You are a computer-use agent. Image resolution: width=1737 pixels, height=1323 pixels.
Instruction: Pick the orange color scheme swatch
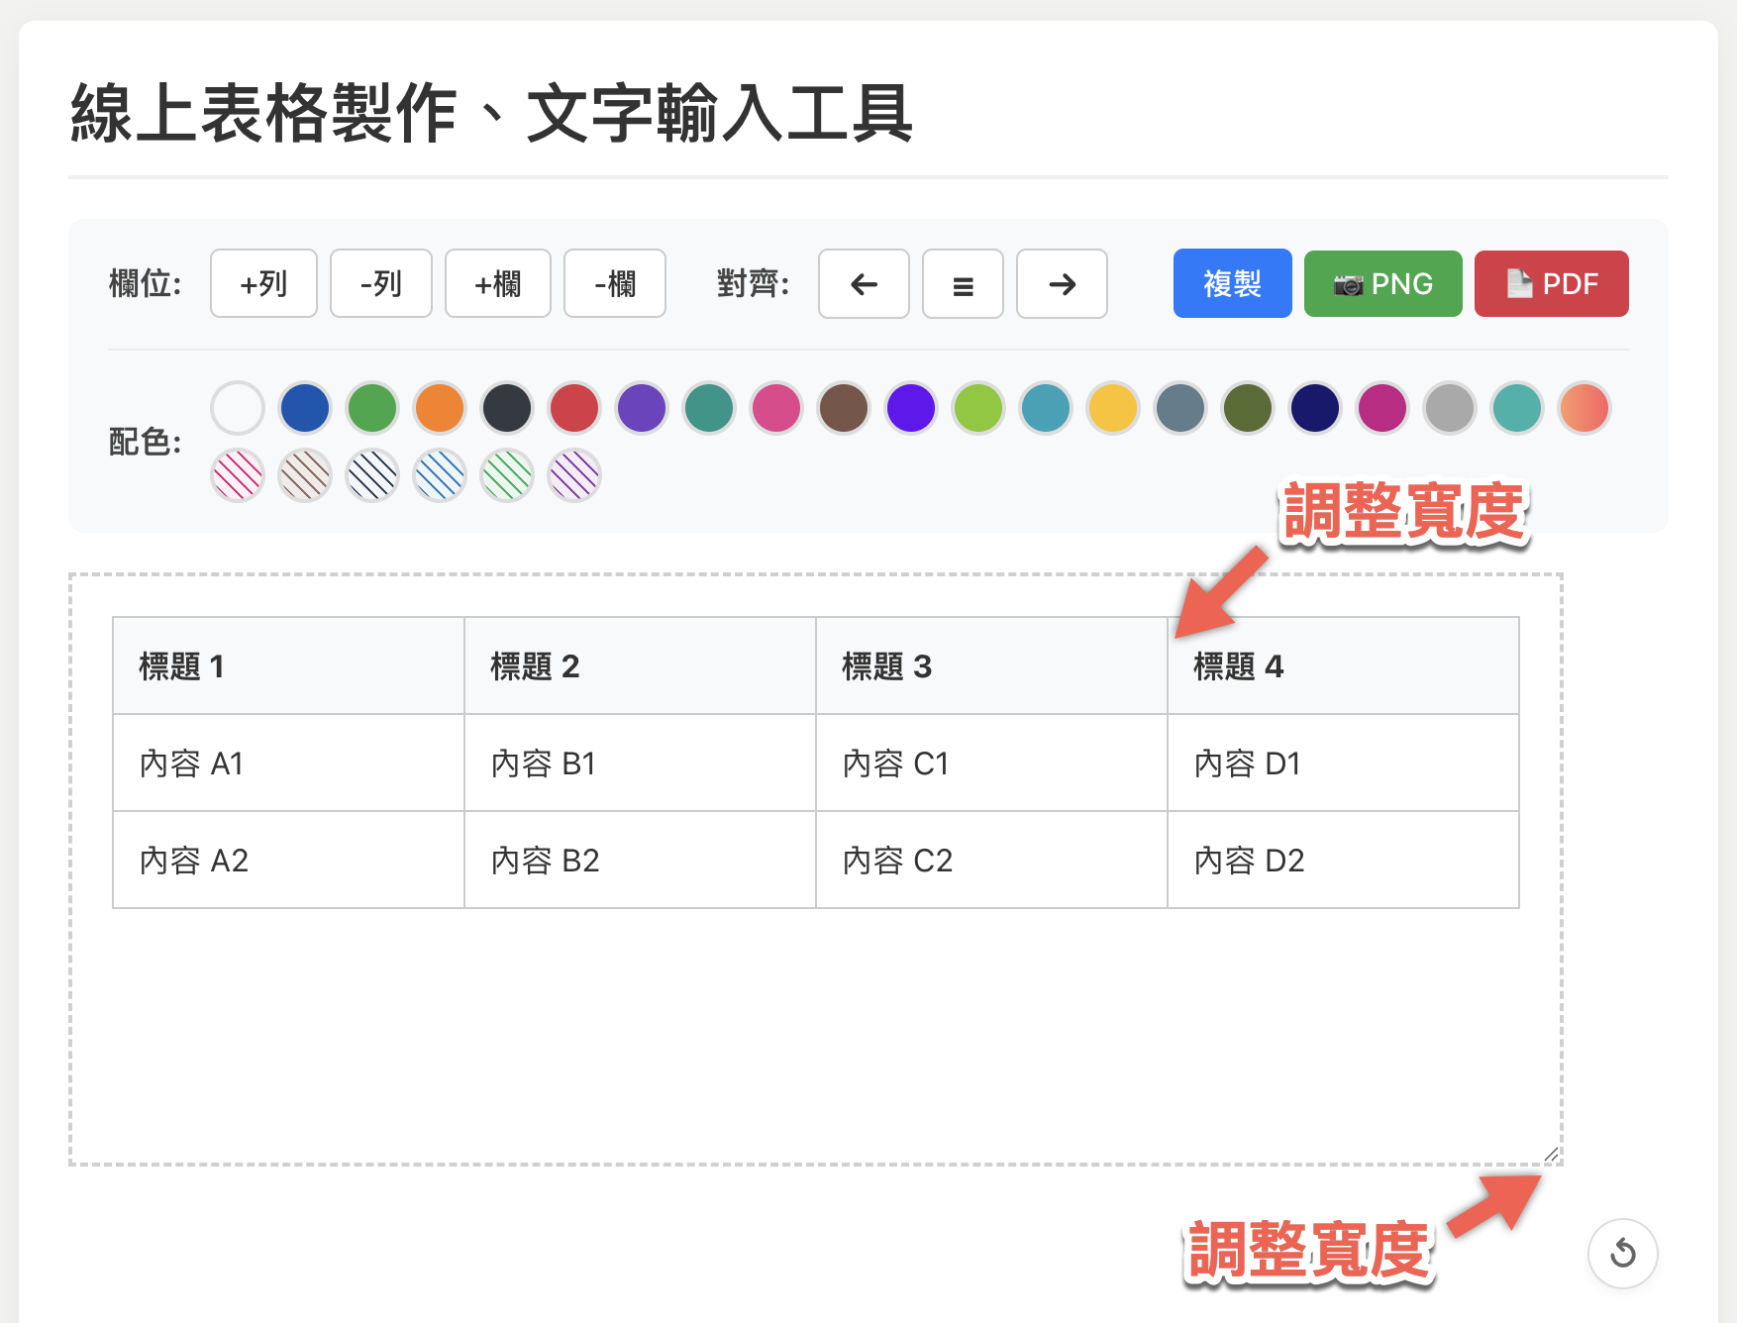click(x=440, y=408)
